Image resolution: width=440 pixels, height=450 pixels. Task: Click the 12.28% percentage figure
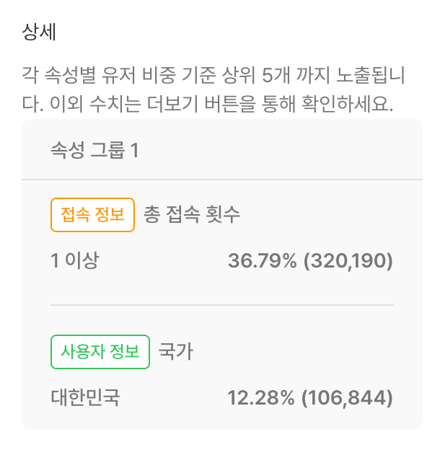click(x=262, y=397)
